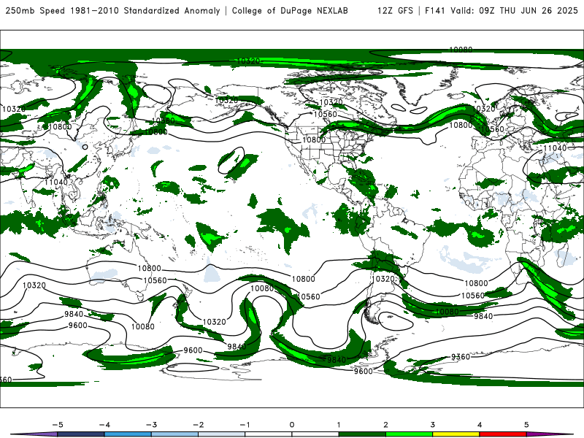Click the "10320" label beside Argentina's coast
The image size is (584, 438).
(x=383, y=279)
